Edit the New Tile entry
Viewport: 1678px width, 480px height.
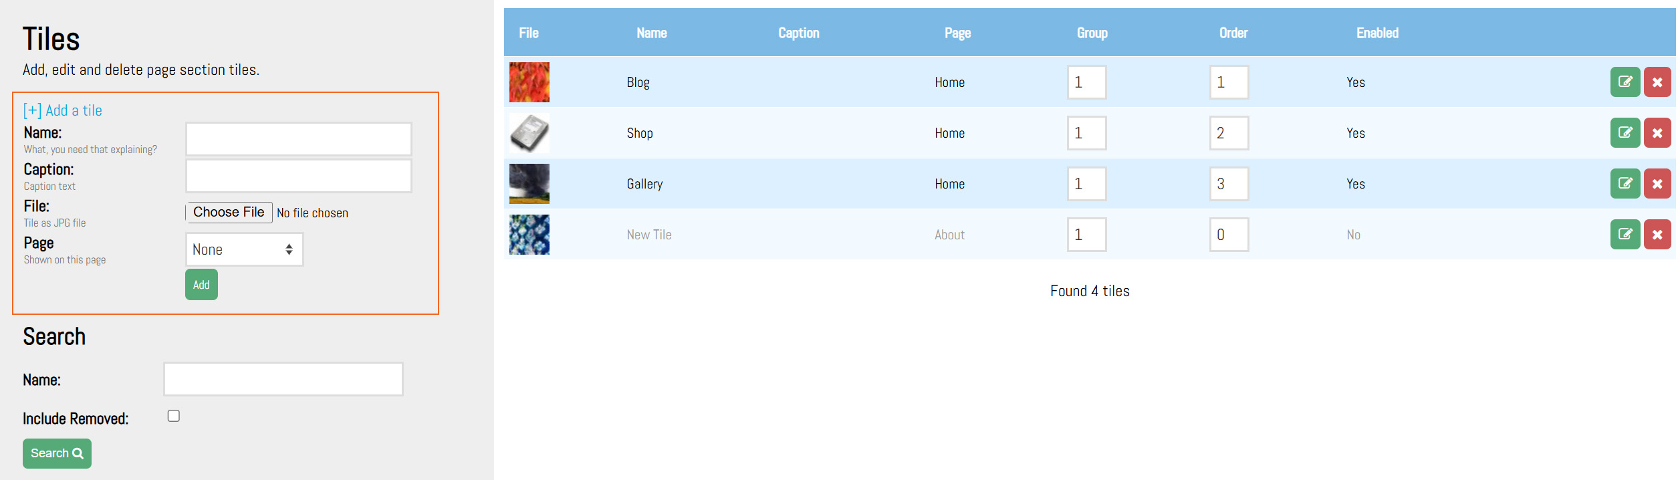(1625, 235)
